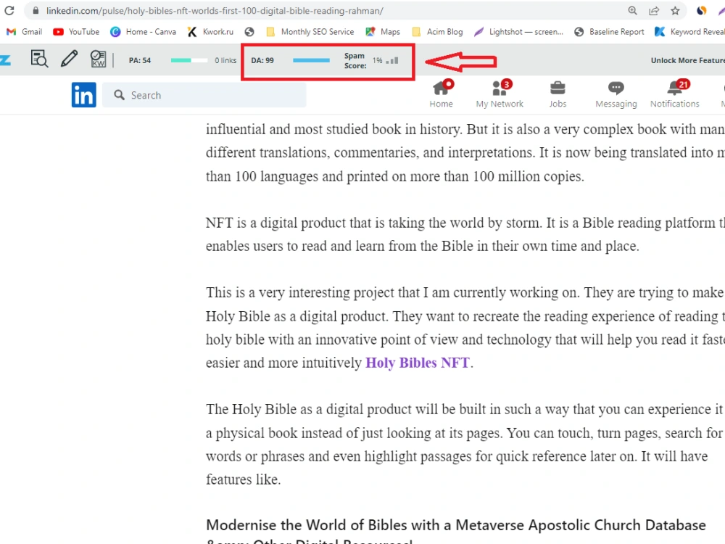Open the zoom magnifier icon in the address bar

coord(632,11)
